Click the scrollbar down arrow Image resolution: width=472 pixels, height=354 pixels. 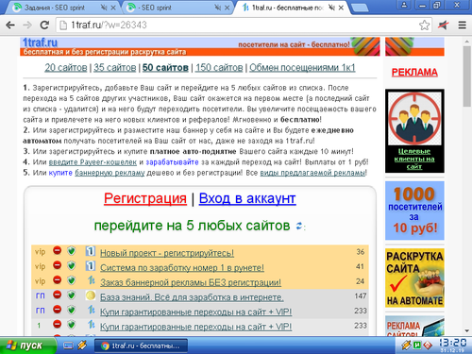[467, 330]
